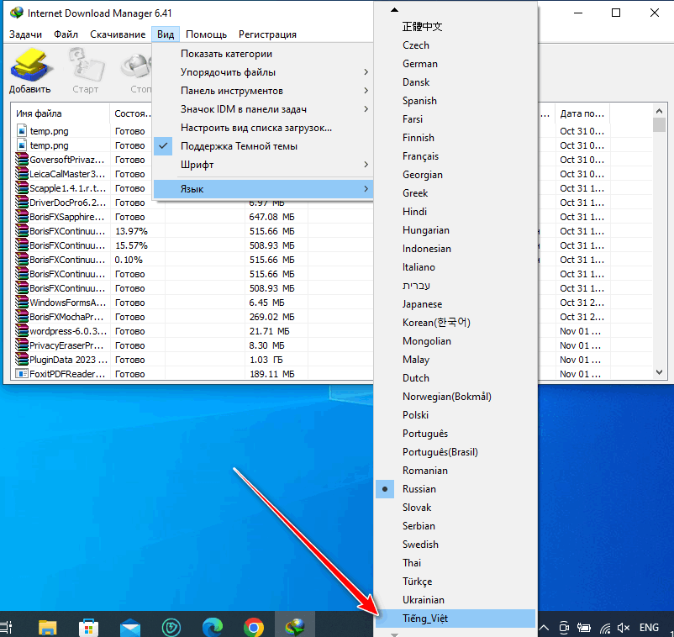The width and height of the screenshot is (674, 637).
Task: Select Russian language radio option
Action: [x=419, y=489]
